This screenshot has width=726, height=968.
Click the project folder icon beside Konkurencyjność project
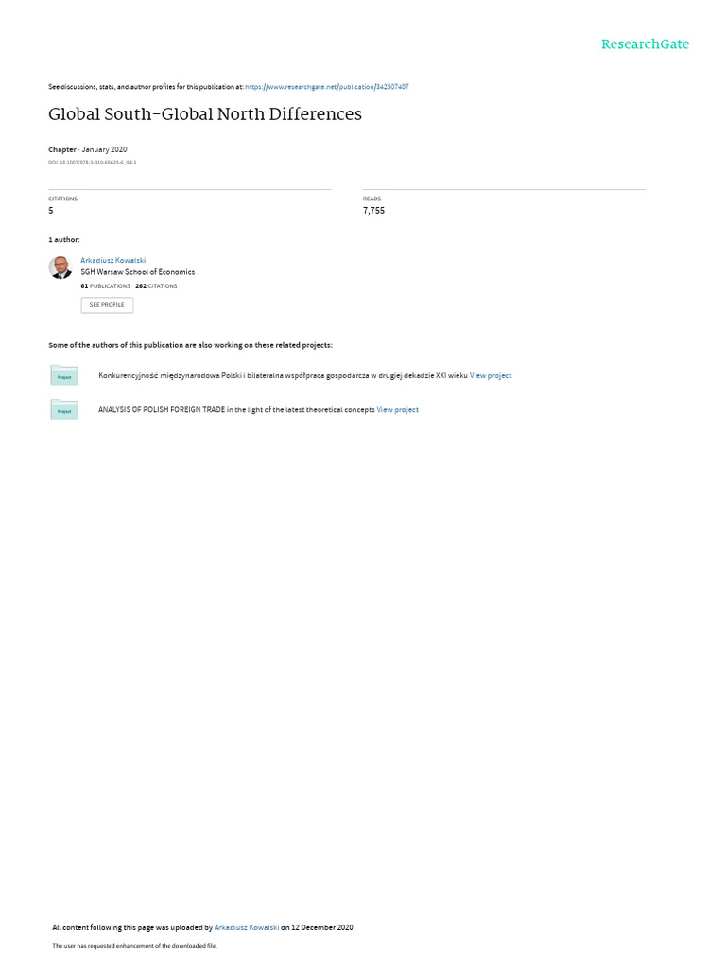(64, 375)
